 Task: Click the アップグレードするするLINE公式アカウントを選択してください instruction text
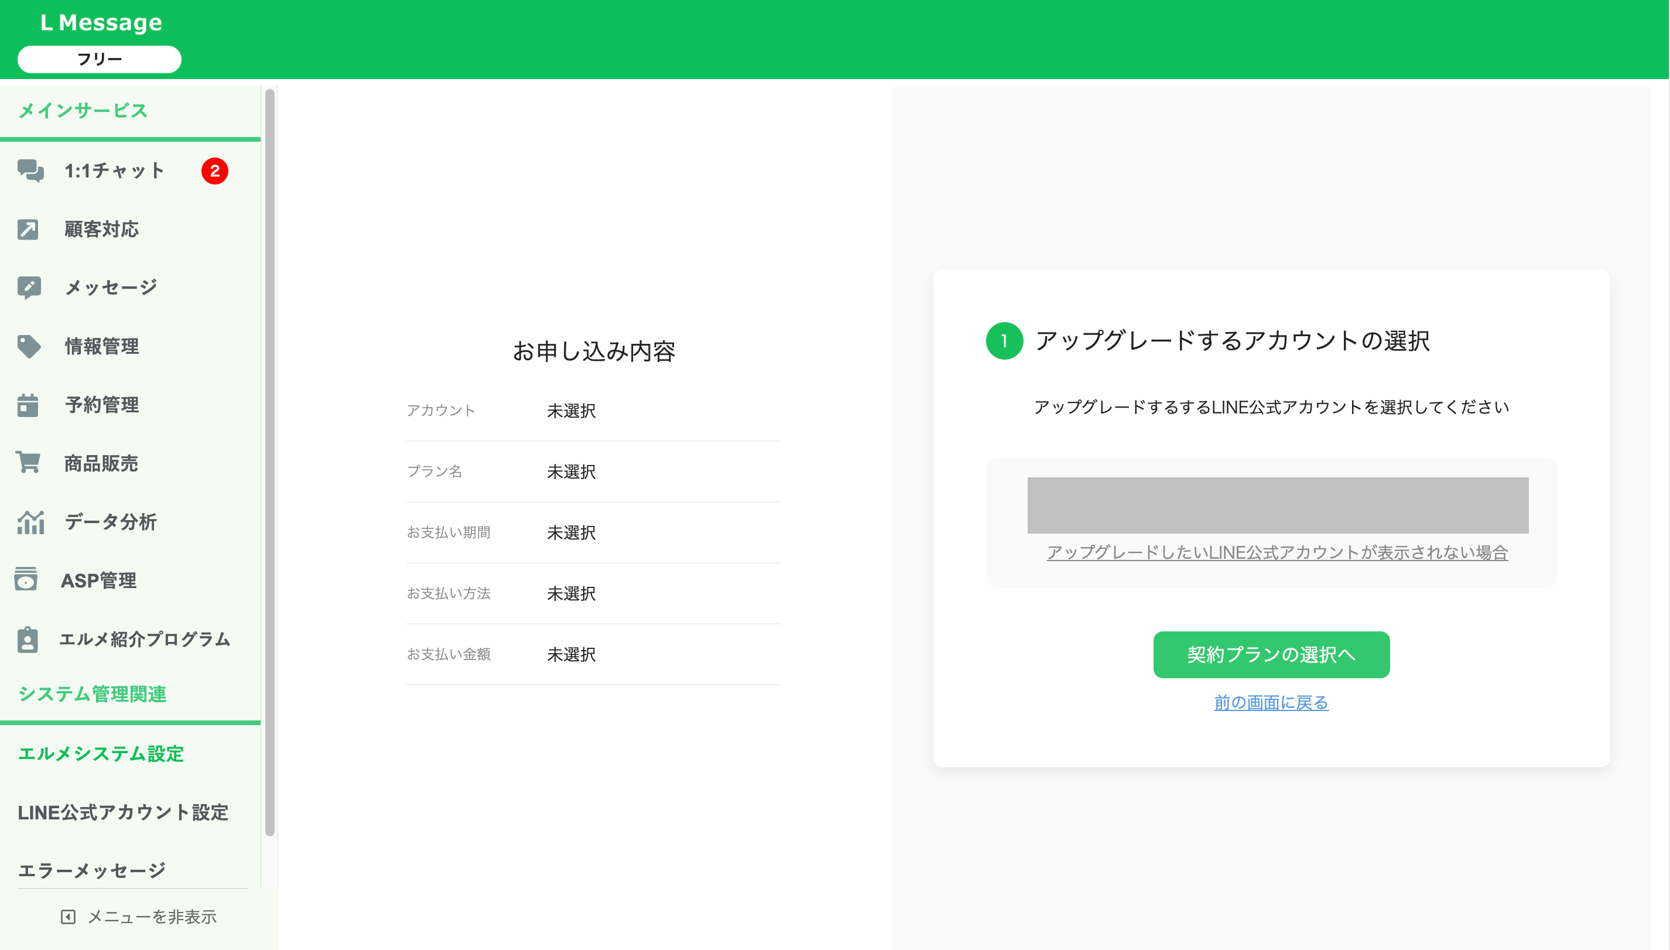coord(1271,407)
